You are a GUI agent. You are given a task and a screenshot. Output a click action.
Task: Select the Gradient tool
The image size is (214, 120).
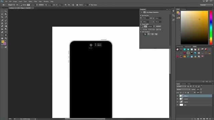pyautogui.click(x=6, y=26)
